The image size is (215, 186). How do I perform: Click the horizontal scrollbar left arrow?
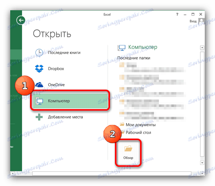click(13, 174)
